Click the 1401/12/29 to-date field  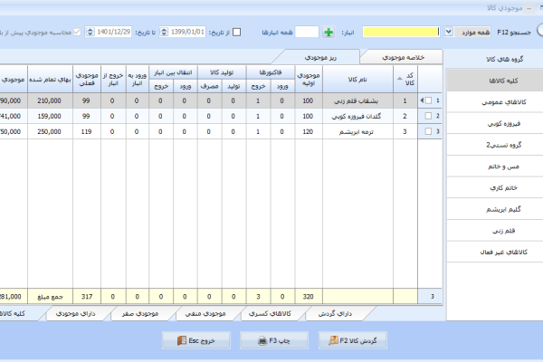(113, 33)
